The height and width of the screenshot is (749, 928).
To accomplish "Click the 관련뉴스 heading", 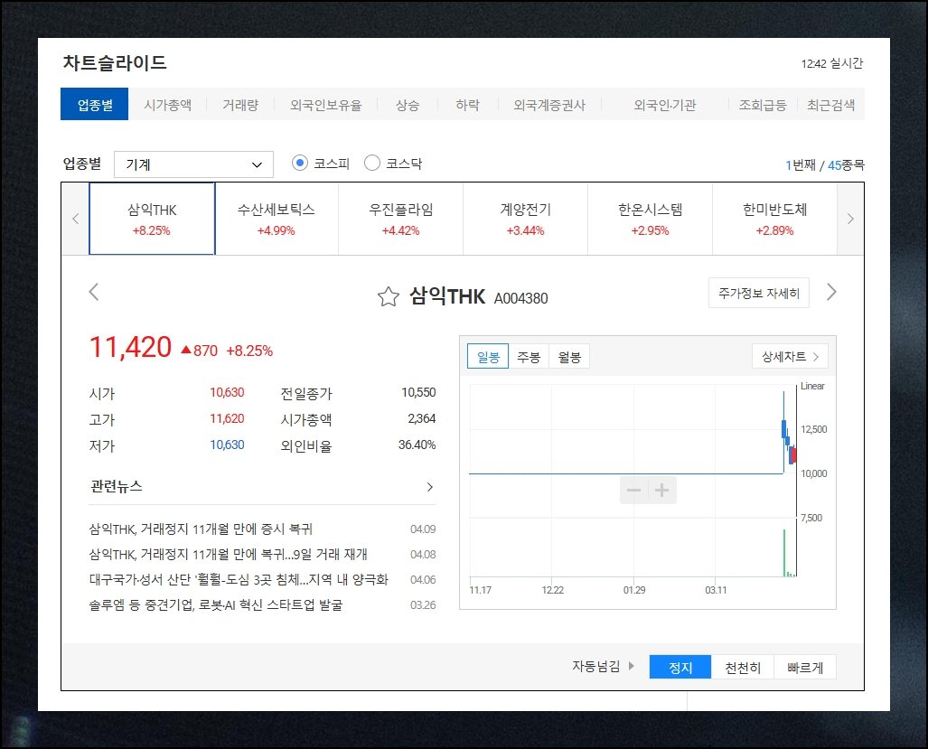I will pos(116,486).
